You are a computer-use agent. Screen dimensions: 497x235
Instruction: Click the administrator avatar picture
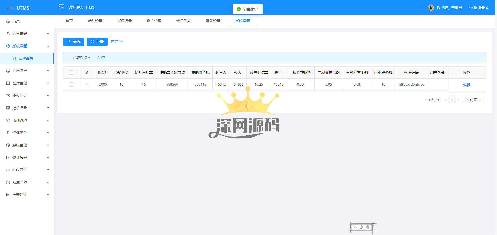[x=431, y=8]
